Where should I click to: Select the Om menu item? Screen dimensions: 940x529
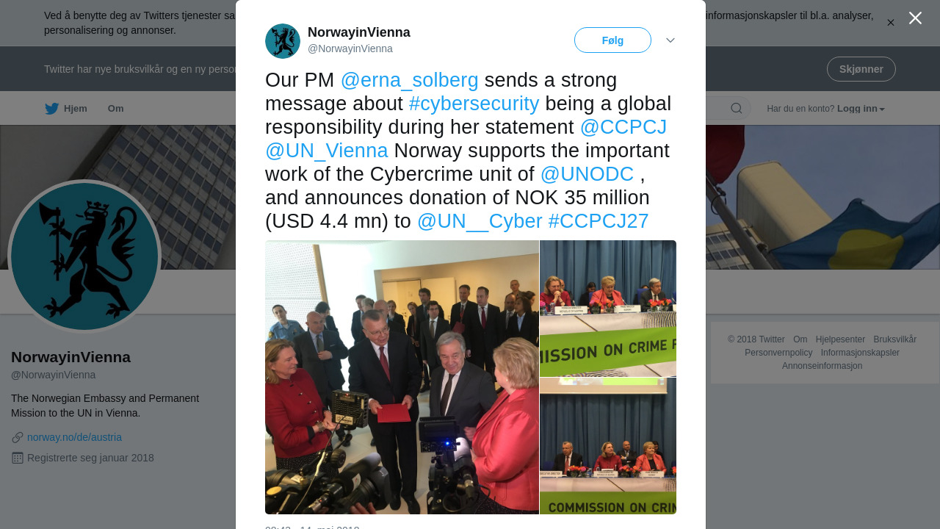pos(116,109)
